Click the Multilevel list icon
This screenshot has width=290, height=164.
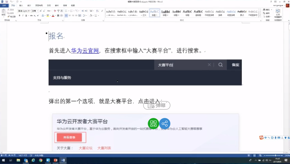point(77,11)
